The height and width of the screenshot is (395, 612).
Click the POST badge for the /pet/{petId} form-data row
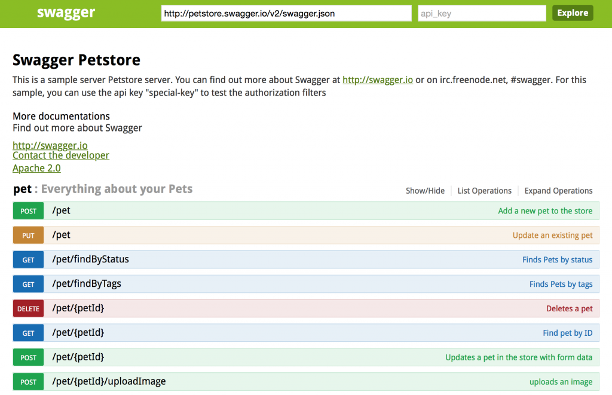coord(29,357)
